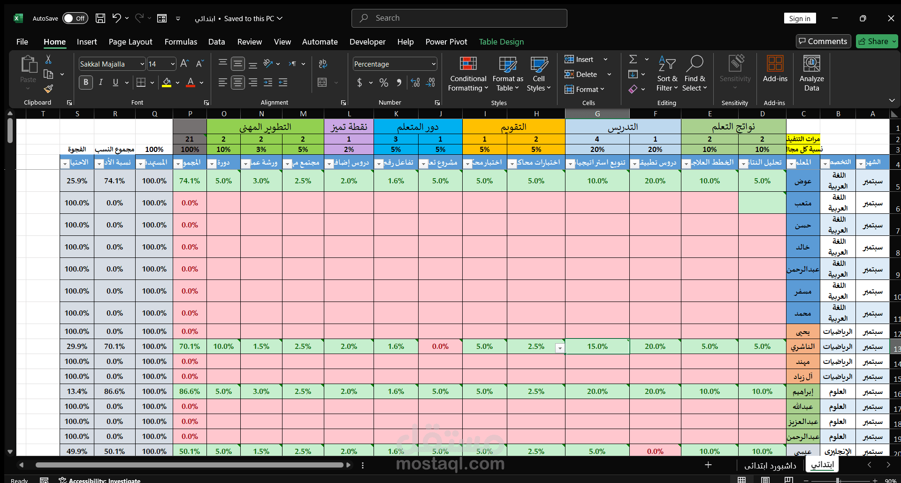The image size is (901, 483).
Task: Open the Percentage number format dropdown
Action: 434,64
